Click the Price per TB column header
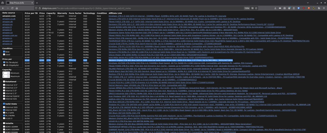327x133 pixels. 31,13
